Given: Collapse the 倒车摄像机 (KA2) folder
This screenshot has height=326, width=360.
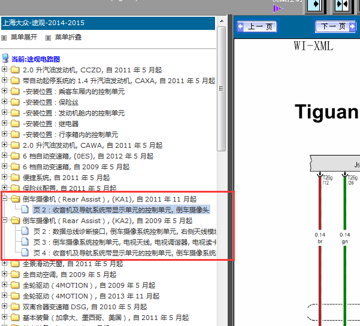Looking at the screenshot, I should [4, 220].
